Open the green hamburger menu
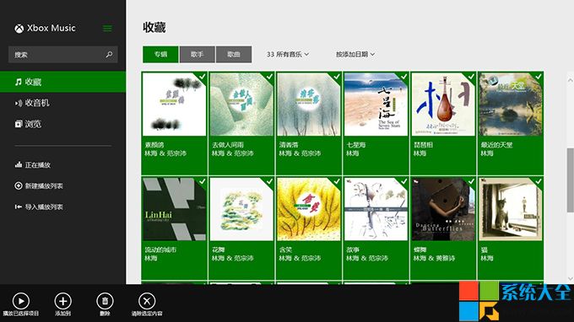Image resolution: width=574 pixels, height=322 pixels. [x=107, y=28]
